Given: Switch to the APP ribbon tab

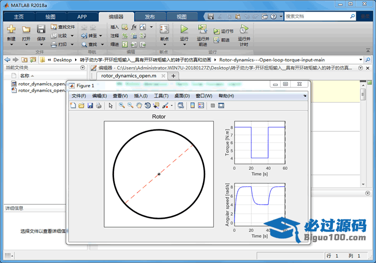Looking at the screenshot, I should click(x=82, y=17).
